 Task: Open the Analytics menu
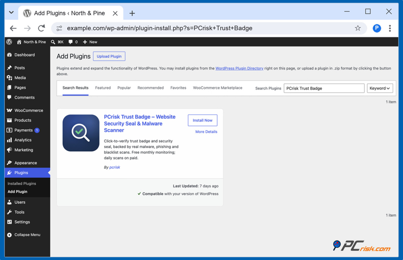[x=27, y=140]
